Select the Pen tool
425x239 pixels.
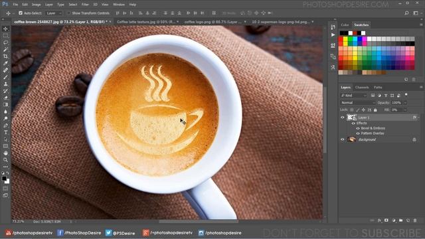tap(5, 125)
